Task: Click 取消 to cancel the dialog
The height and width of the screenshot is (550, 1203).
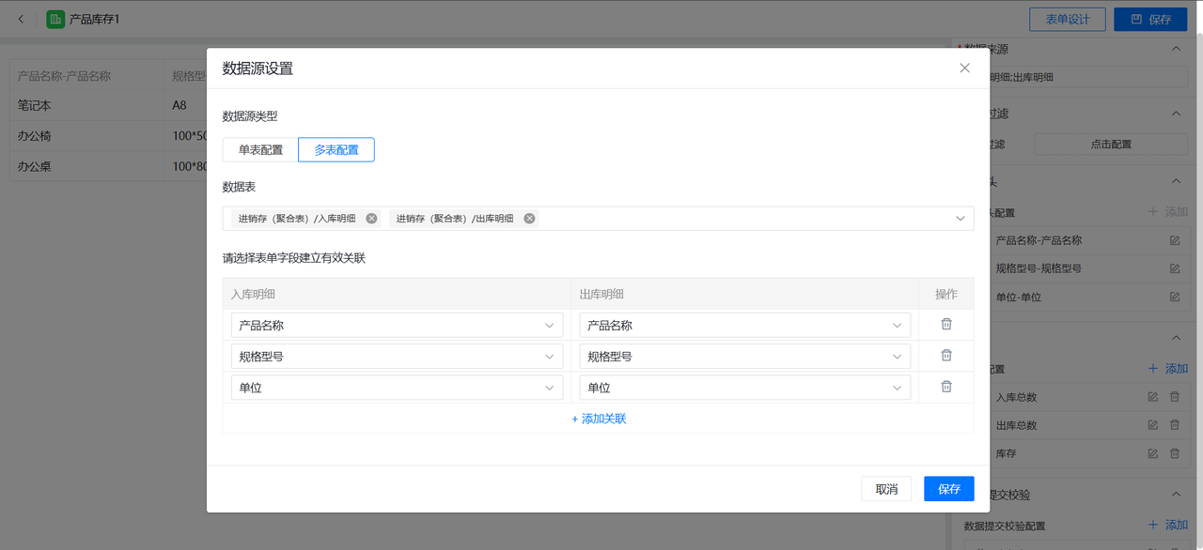Action: tap(886, 489)
